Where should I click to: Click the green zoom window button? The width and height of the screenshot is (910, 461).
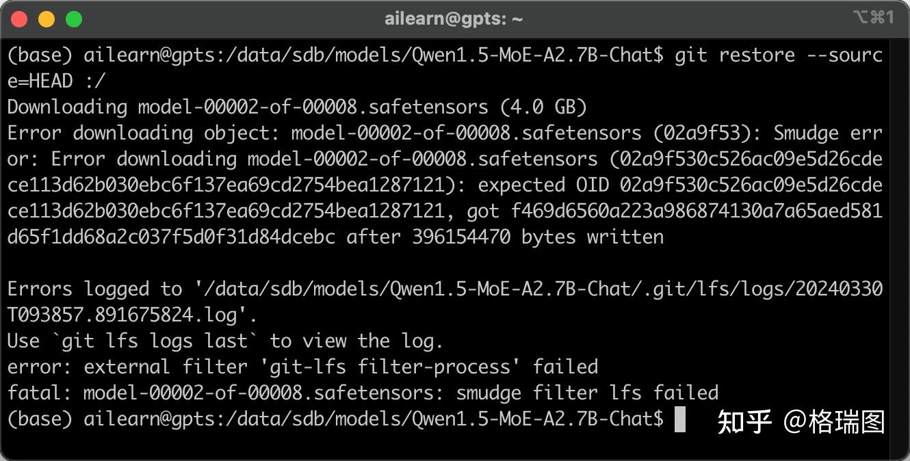coord(74,19)
